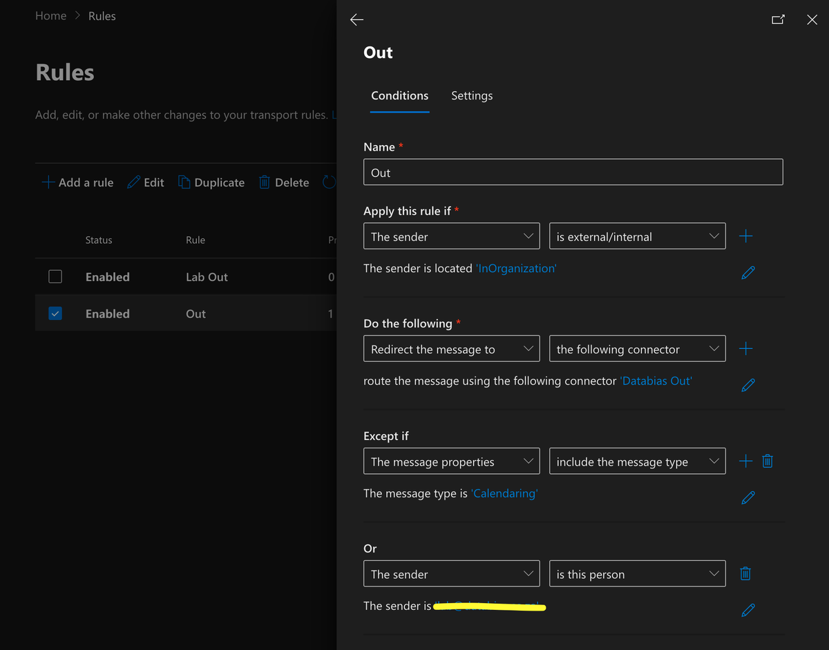Sort by the Rule column header
Viewport: 829px width, 650px height.
[196, 240]
